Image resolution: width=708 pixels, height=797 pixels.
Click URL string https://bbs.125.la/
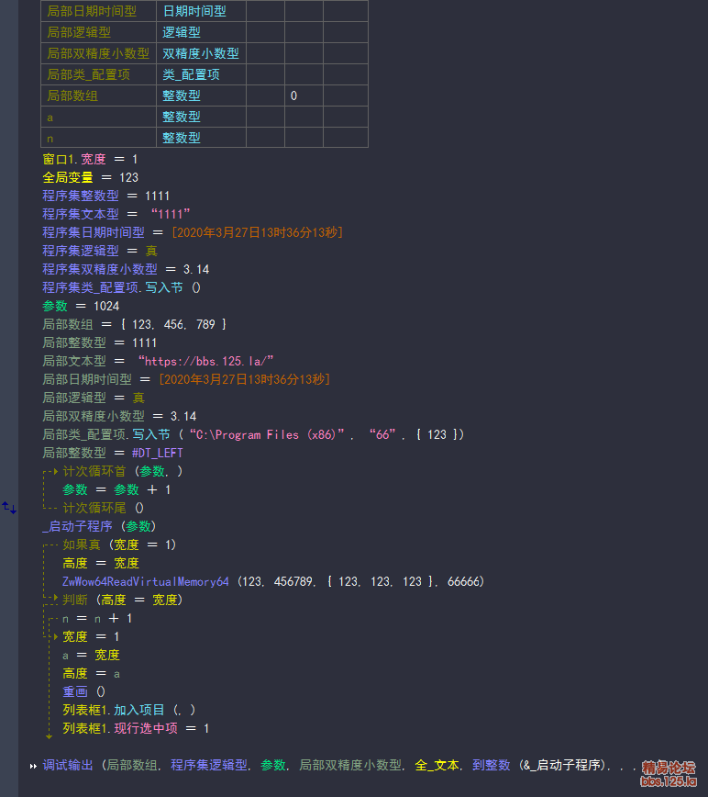click(x=205, y=361)
